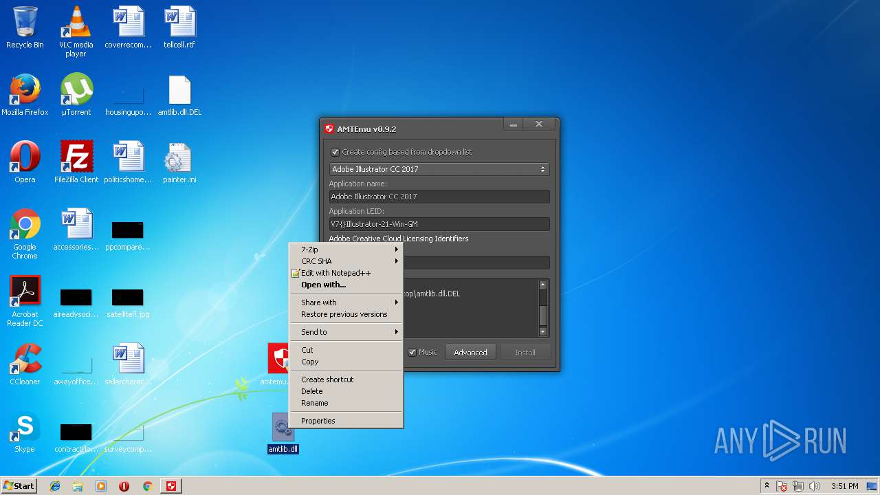Screen dimensions: 880x495
Task: Open Action Center flag tray icon
Action: [x=782, y=486]
